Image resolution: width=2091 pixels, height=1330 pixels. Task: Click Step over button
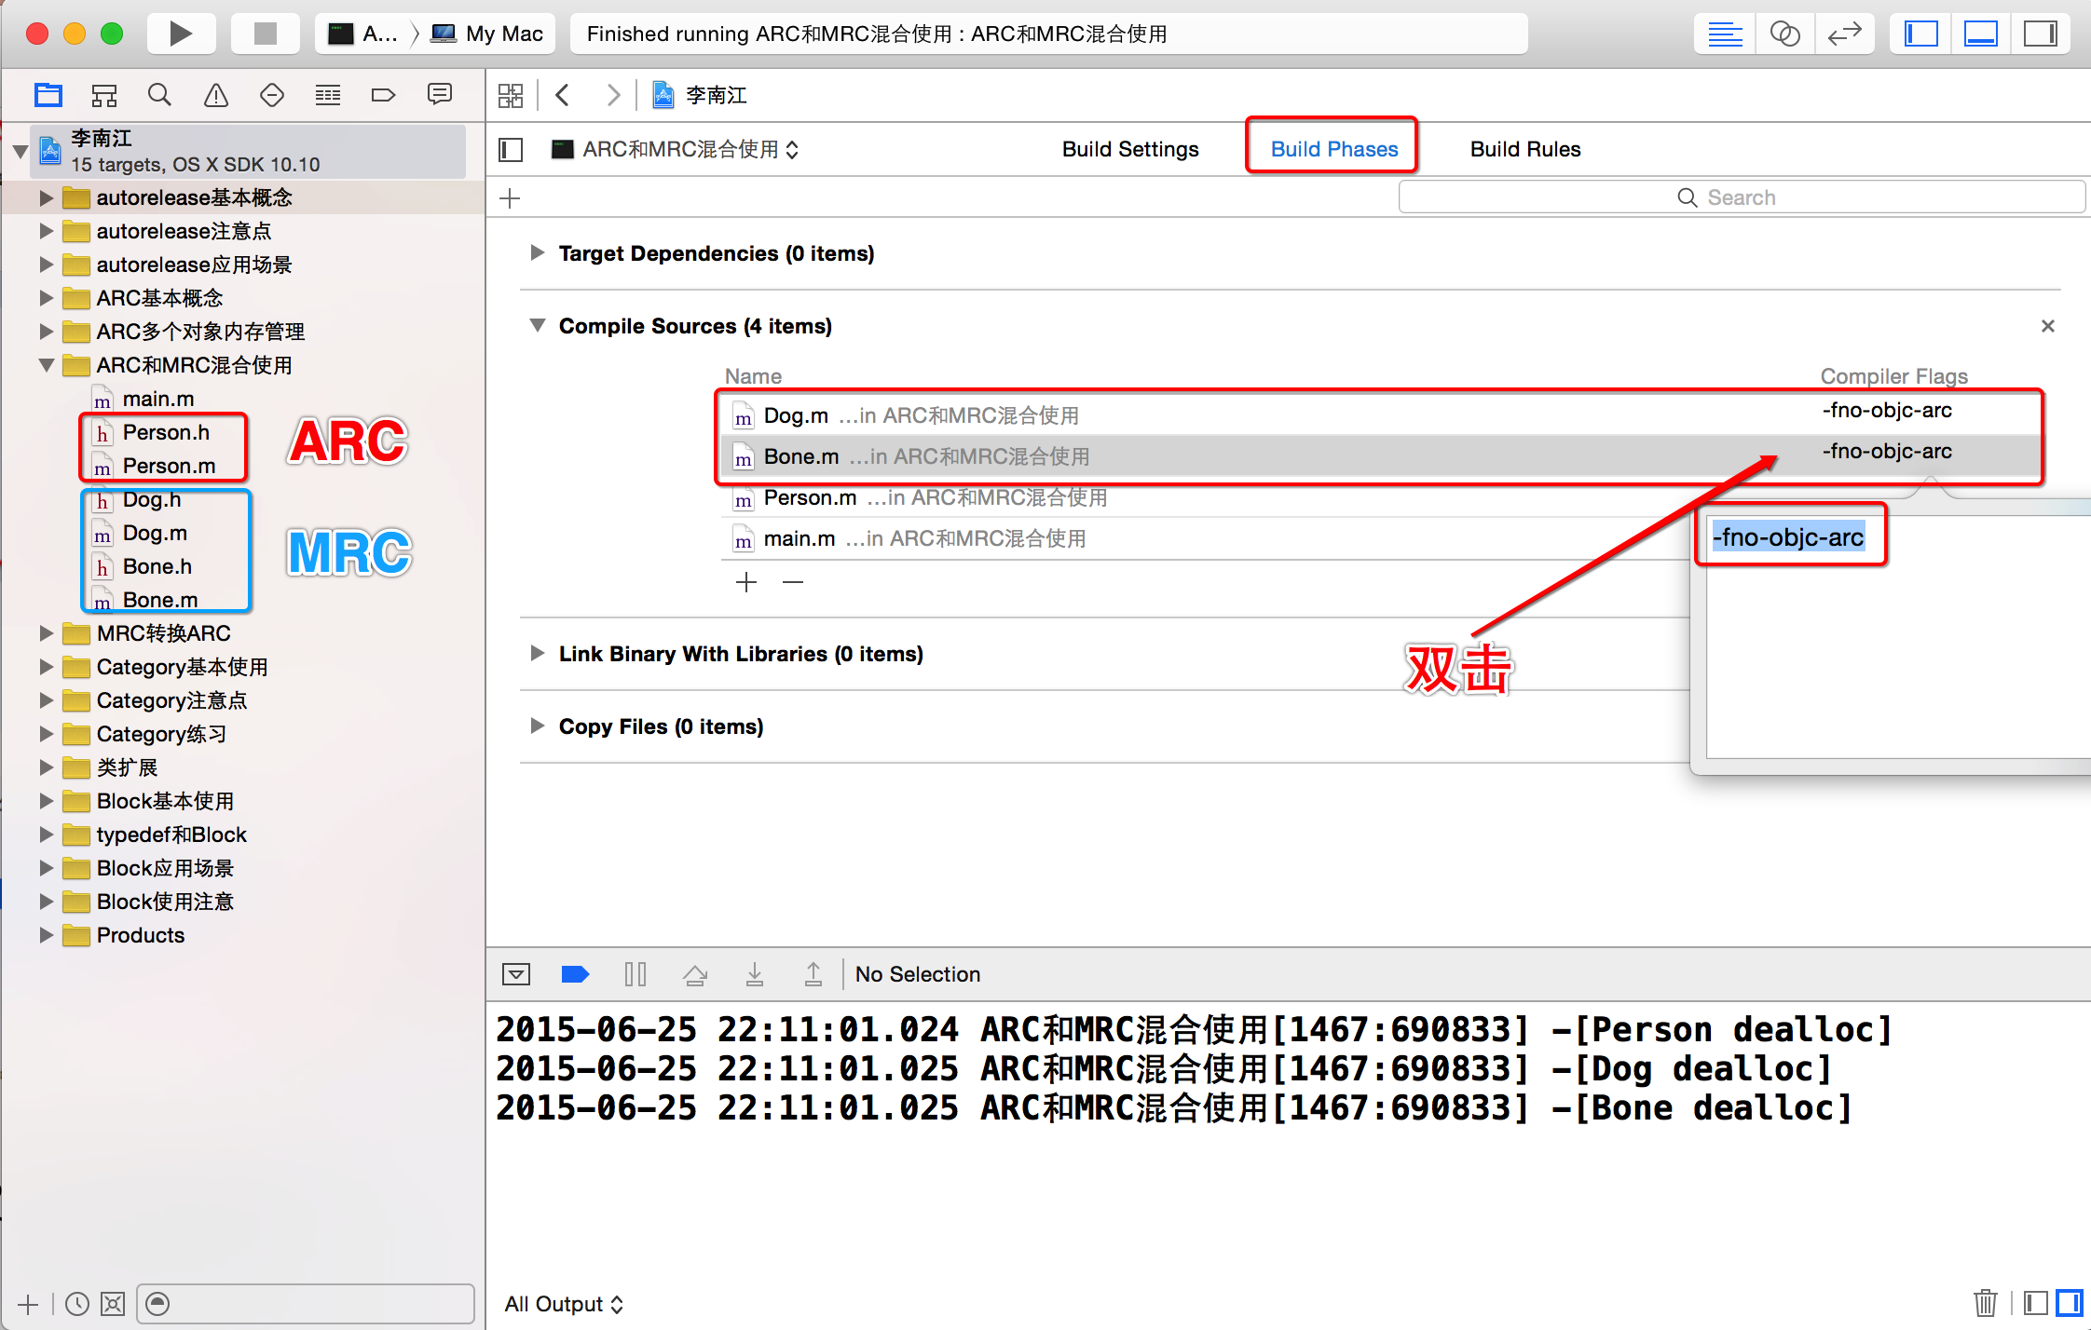coord(695,974)
